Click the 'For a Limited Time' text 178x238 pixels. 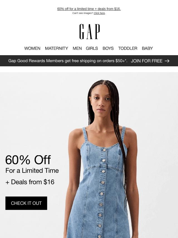tap(32, 171)
